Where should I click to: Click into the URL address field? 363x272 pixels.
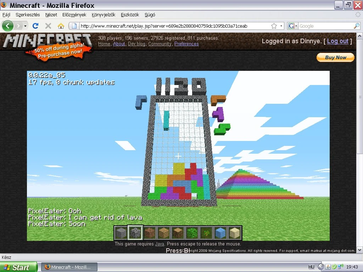pyautogui.click(x=175, y=26)
